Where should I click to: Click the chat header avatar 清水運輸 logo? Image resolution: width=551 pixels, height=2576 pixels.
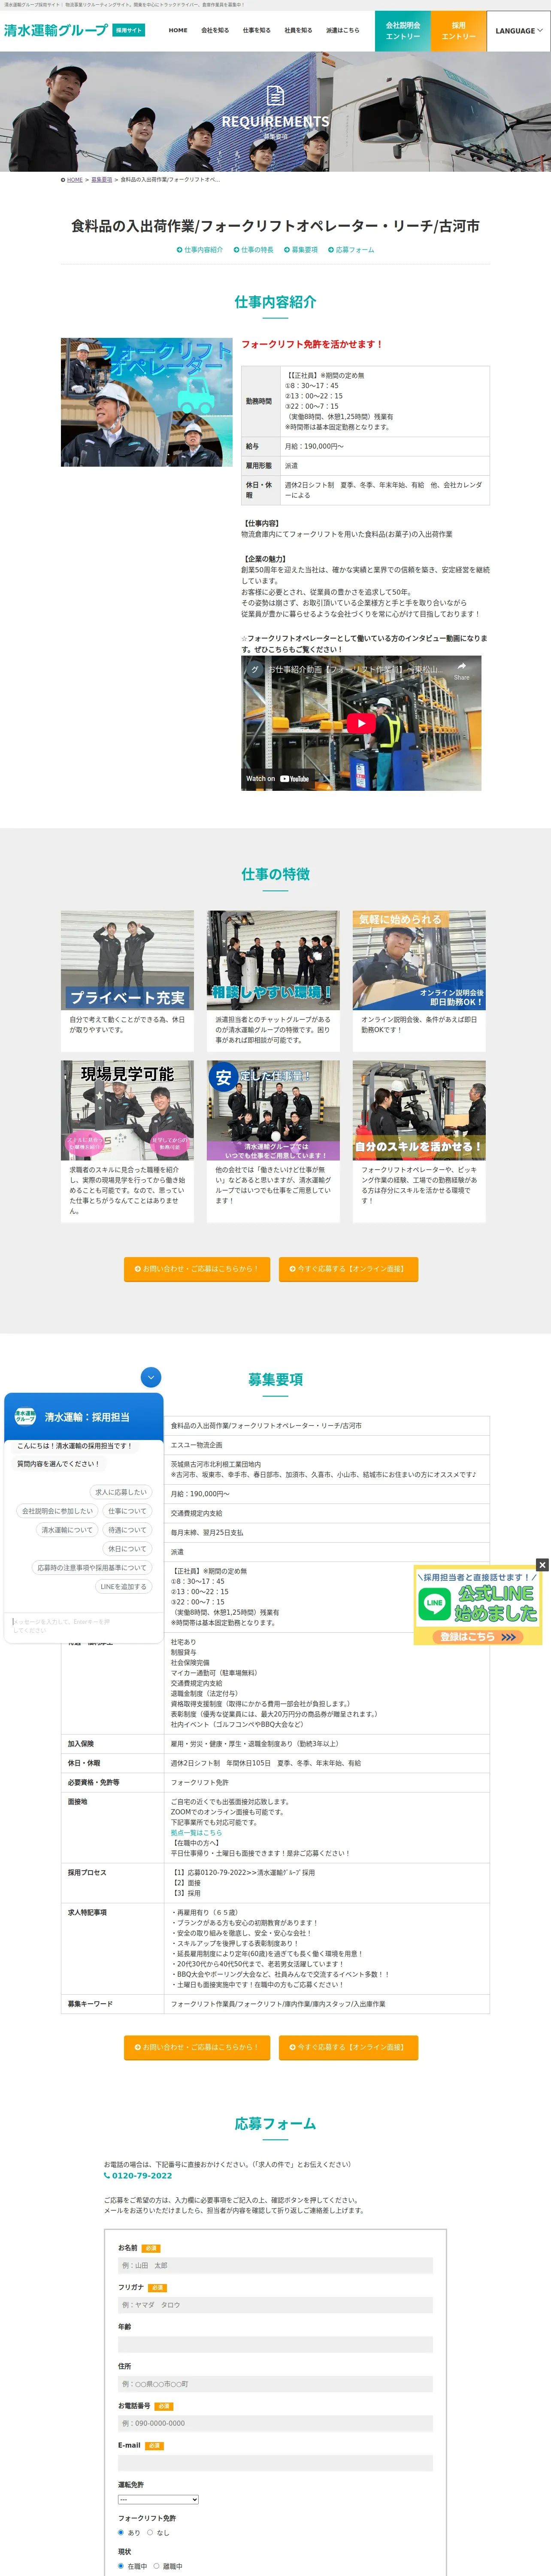point(25,1416)
